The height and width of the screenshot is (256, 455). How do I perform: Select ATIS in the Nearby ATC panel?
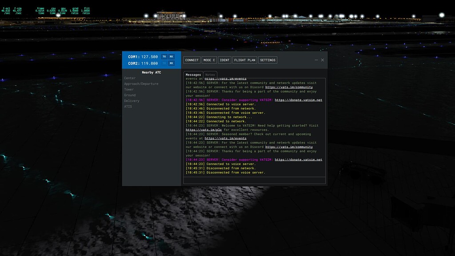(x=128, y=107)
